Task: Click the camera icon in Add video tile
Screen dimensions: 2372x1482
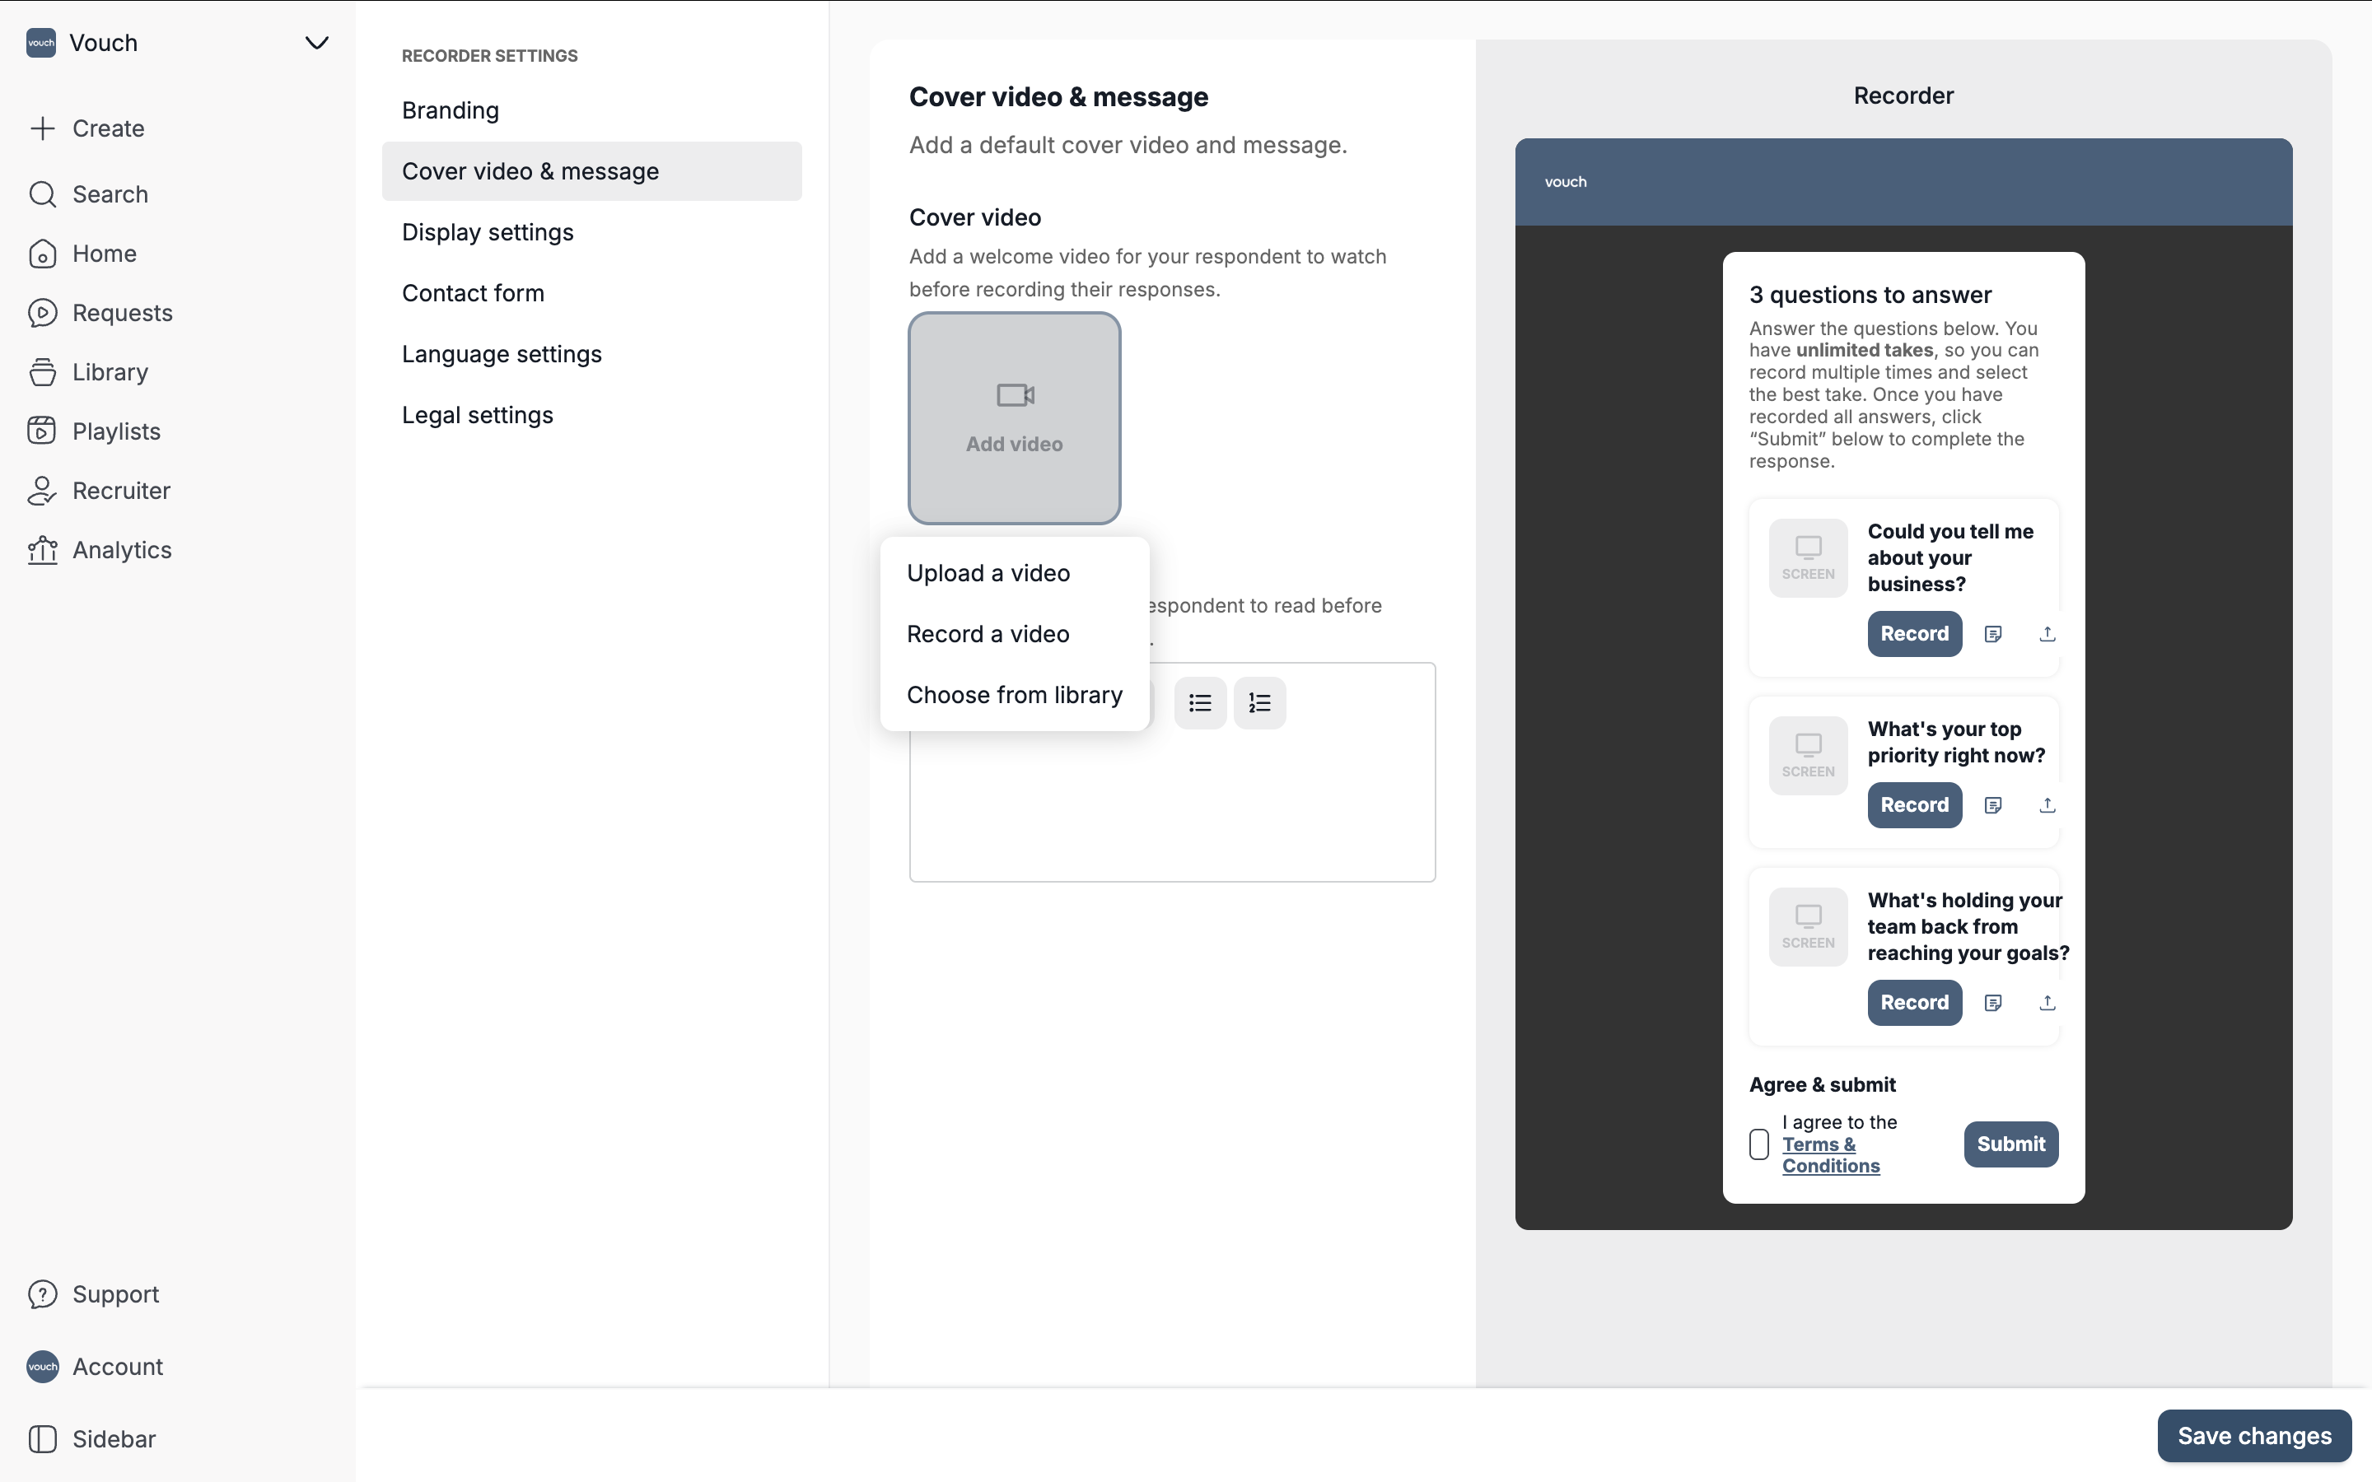Action: [x=1015, y=395]
